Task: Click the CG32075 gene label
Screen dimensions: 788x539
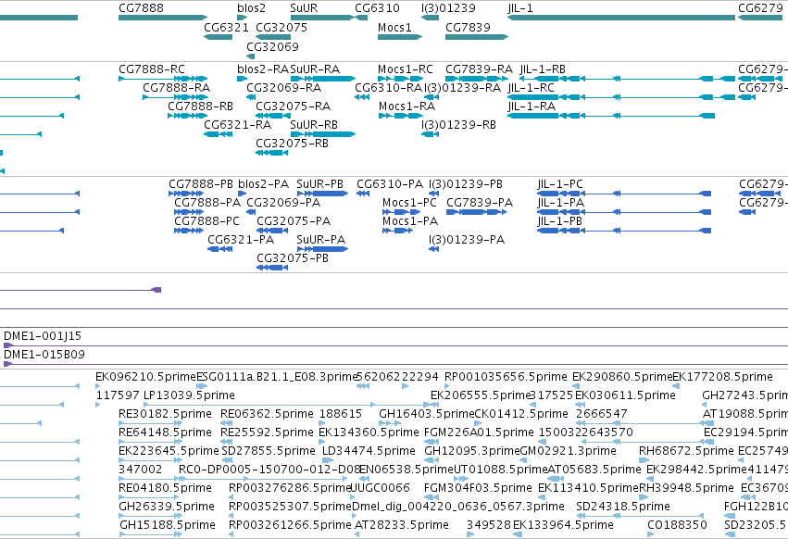Action: click(x=281, y=27)
